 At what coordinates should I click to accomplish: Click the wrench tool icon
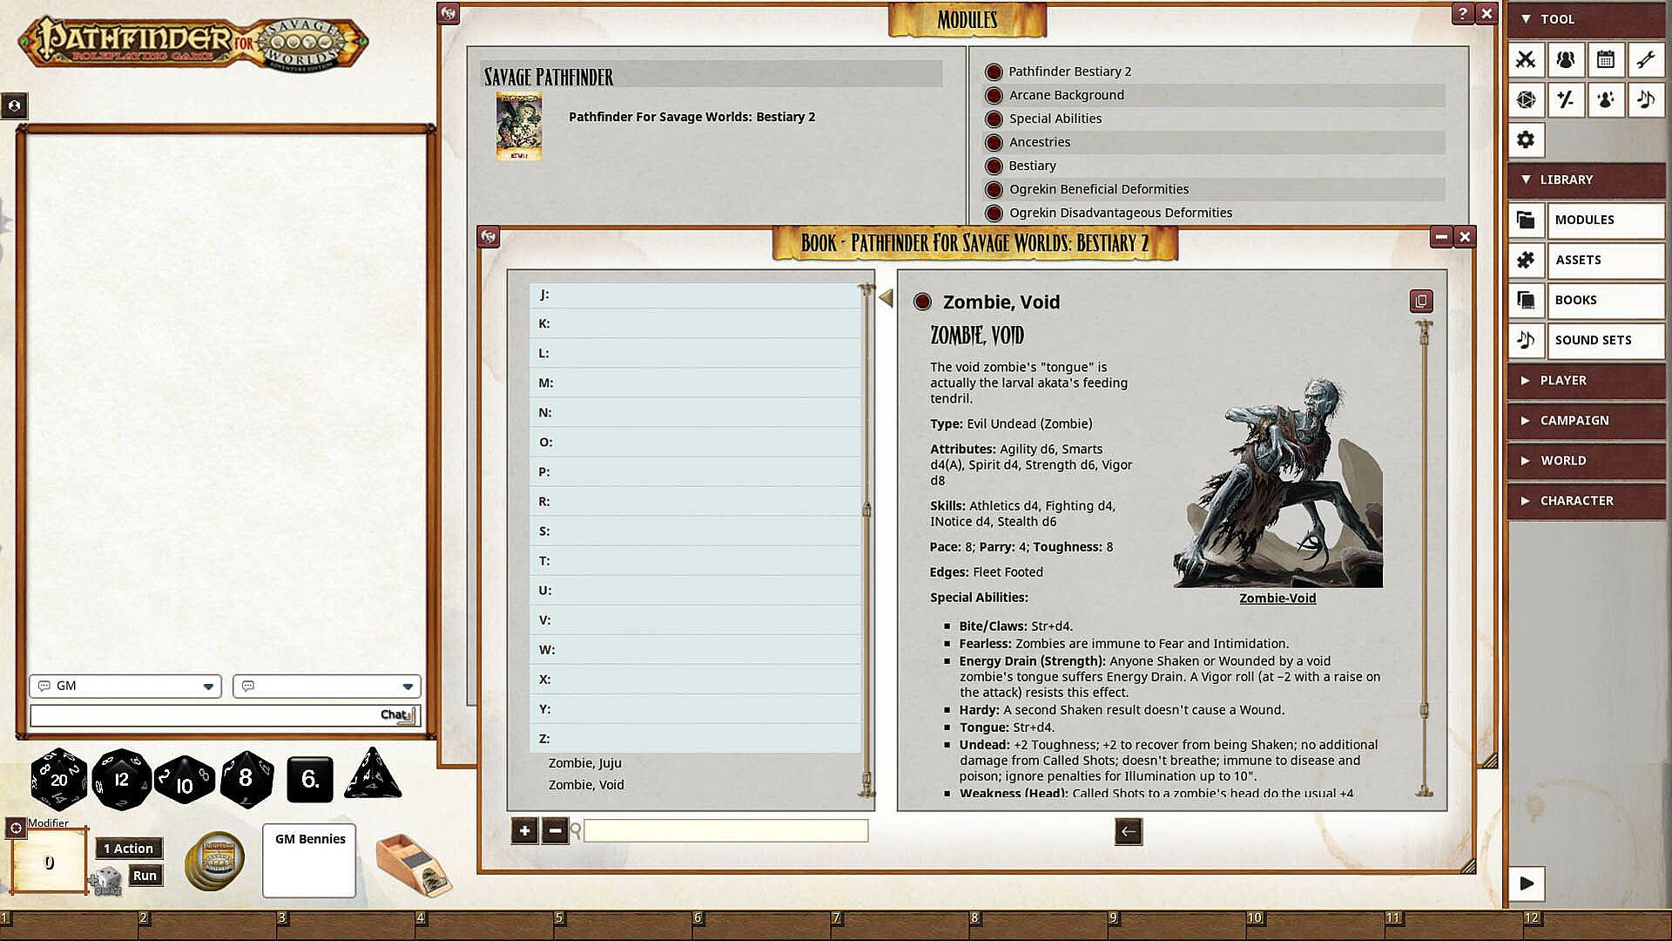pos(1645,59)
